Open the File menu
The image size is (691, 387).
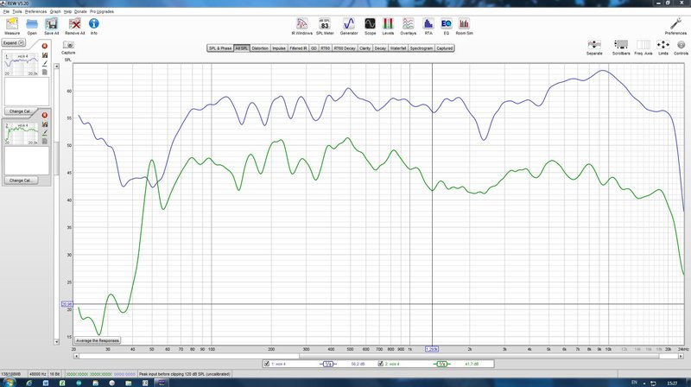click(6, 11)
